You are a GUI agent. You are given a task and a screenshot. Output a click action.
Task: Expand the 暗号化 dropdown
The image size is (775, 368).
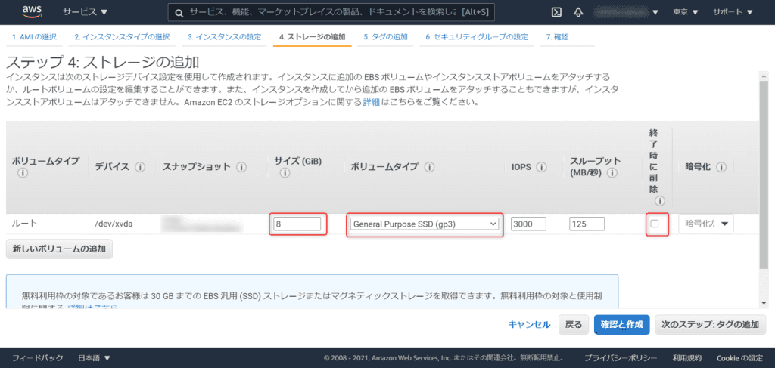(x=706, y=224)
